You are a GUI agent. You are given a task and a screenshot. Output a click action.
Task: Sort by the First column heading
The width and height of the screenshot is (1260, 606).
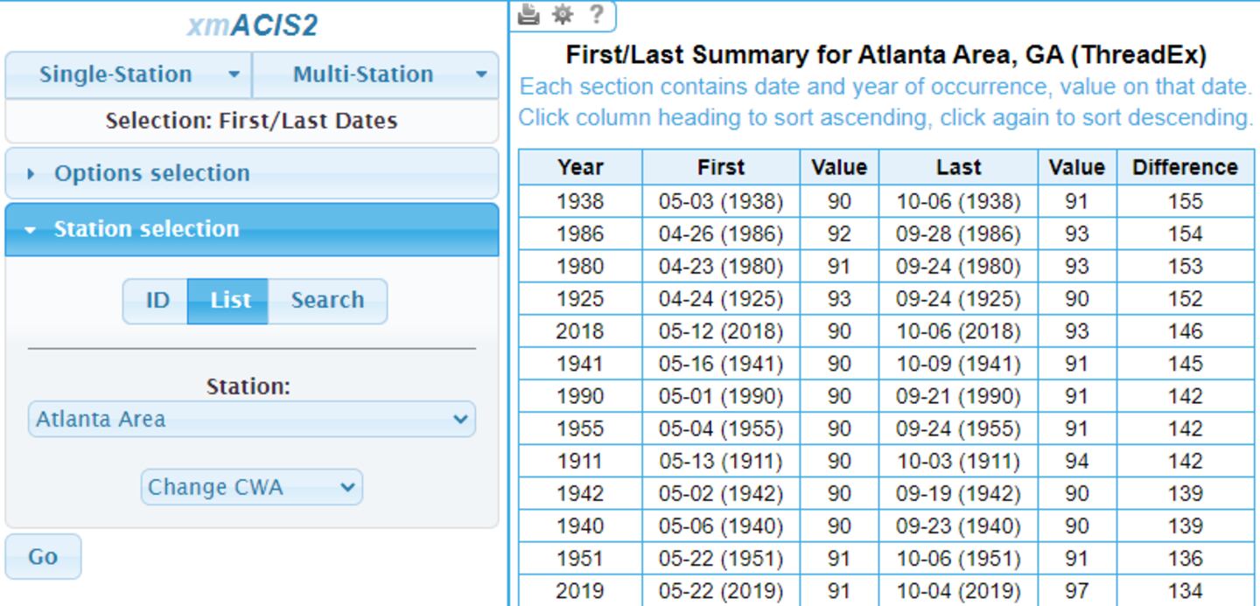coord(721,167)
